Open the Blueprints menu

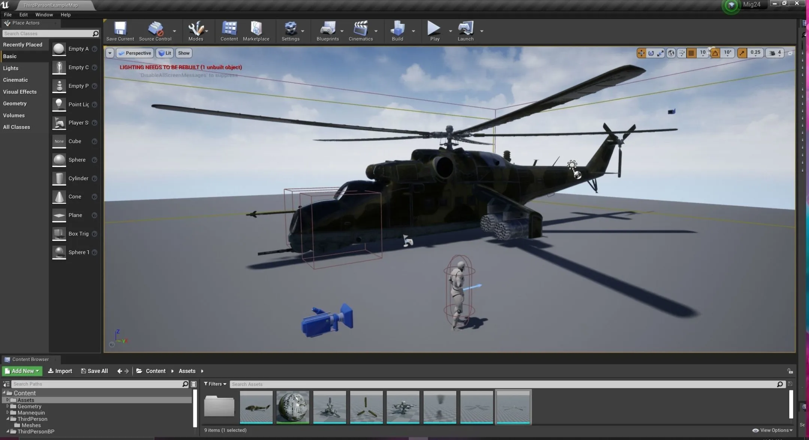[x=327, y=31]
